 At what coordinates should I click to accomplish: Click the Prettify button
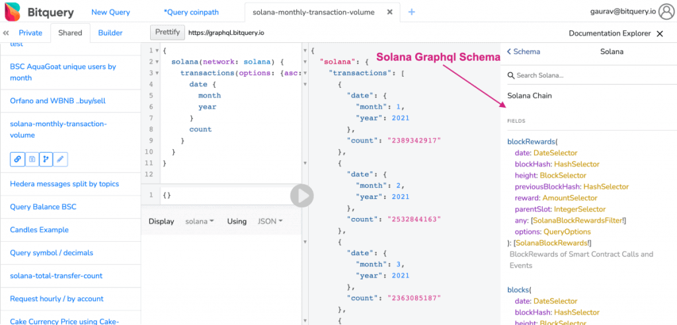tap(167, 32)
